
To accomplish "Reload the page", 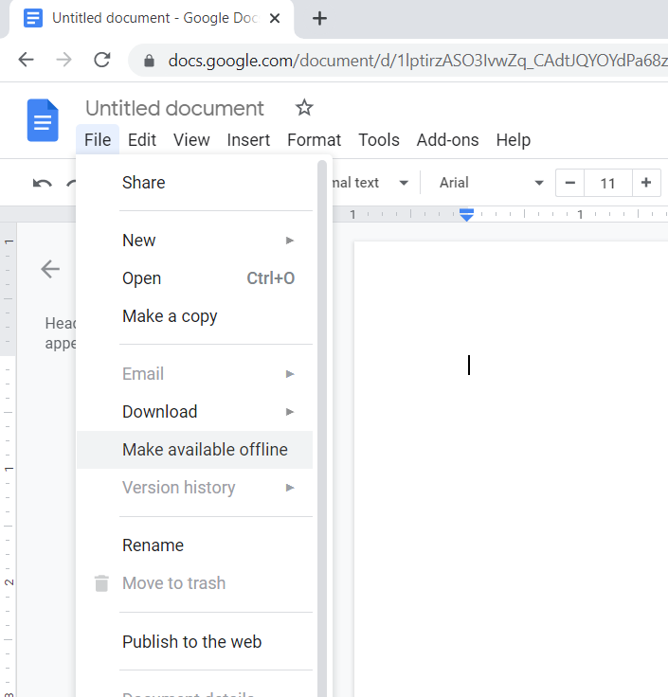I will coord(102,60).
